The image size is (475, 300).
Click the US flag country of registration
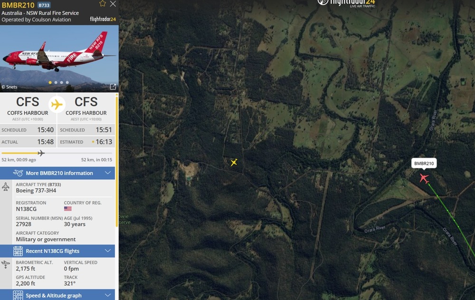coord(67,209)
